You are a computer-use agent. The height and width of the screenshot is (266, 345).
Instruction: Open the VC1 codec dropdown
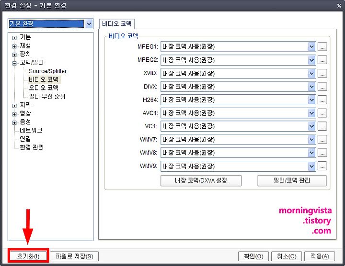(x=238, y=126)
